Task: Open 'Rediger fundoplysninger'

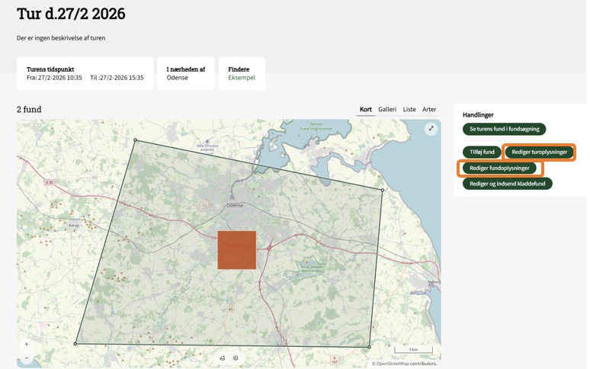Action: tap(499, 168)
